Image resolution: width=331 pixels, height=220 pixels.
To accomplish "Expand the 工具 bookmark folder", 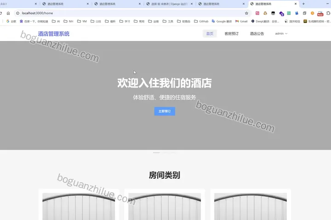I will point(168,21).
